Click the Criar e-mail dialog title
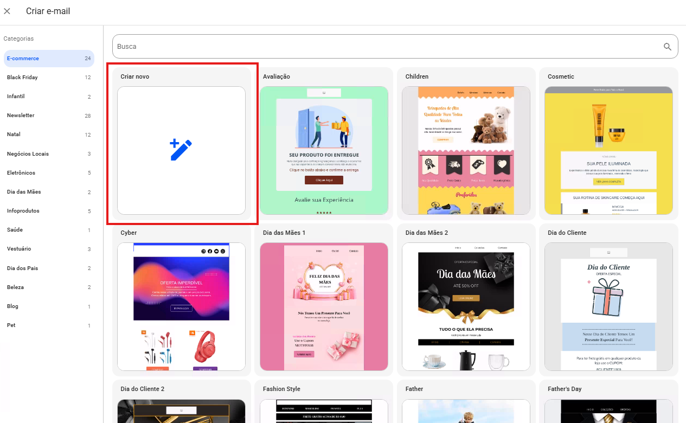Viewport: 686px width, 423px height. [x=48, y=11]
